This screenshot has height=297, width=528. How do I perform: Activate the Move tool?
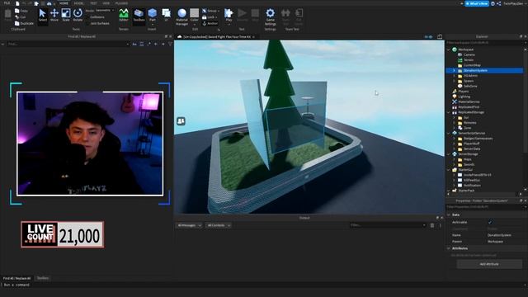tap(54, 16)
